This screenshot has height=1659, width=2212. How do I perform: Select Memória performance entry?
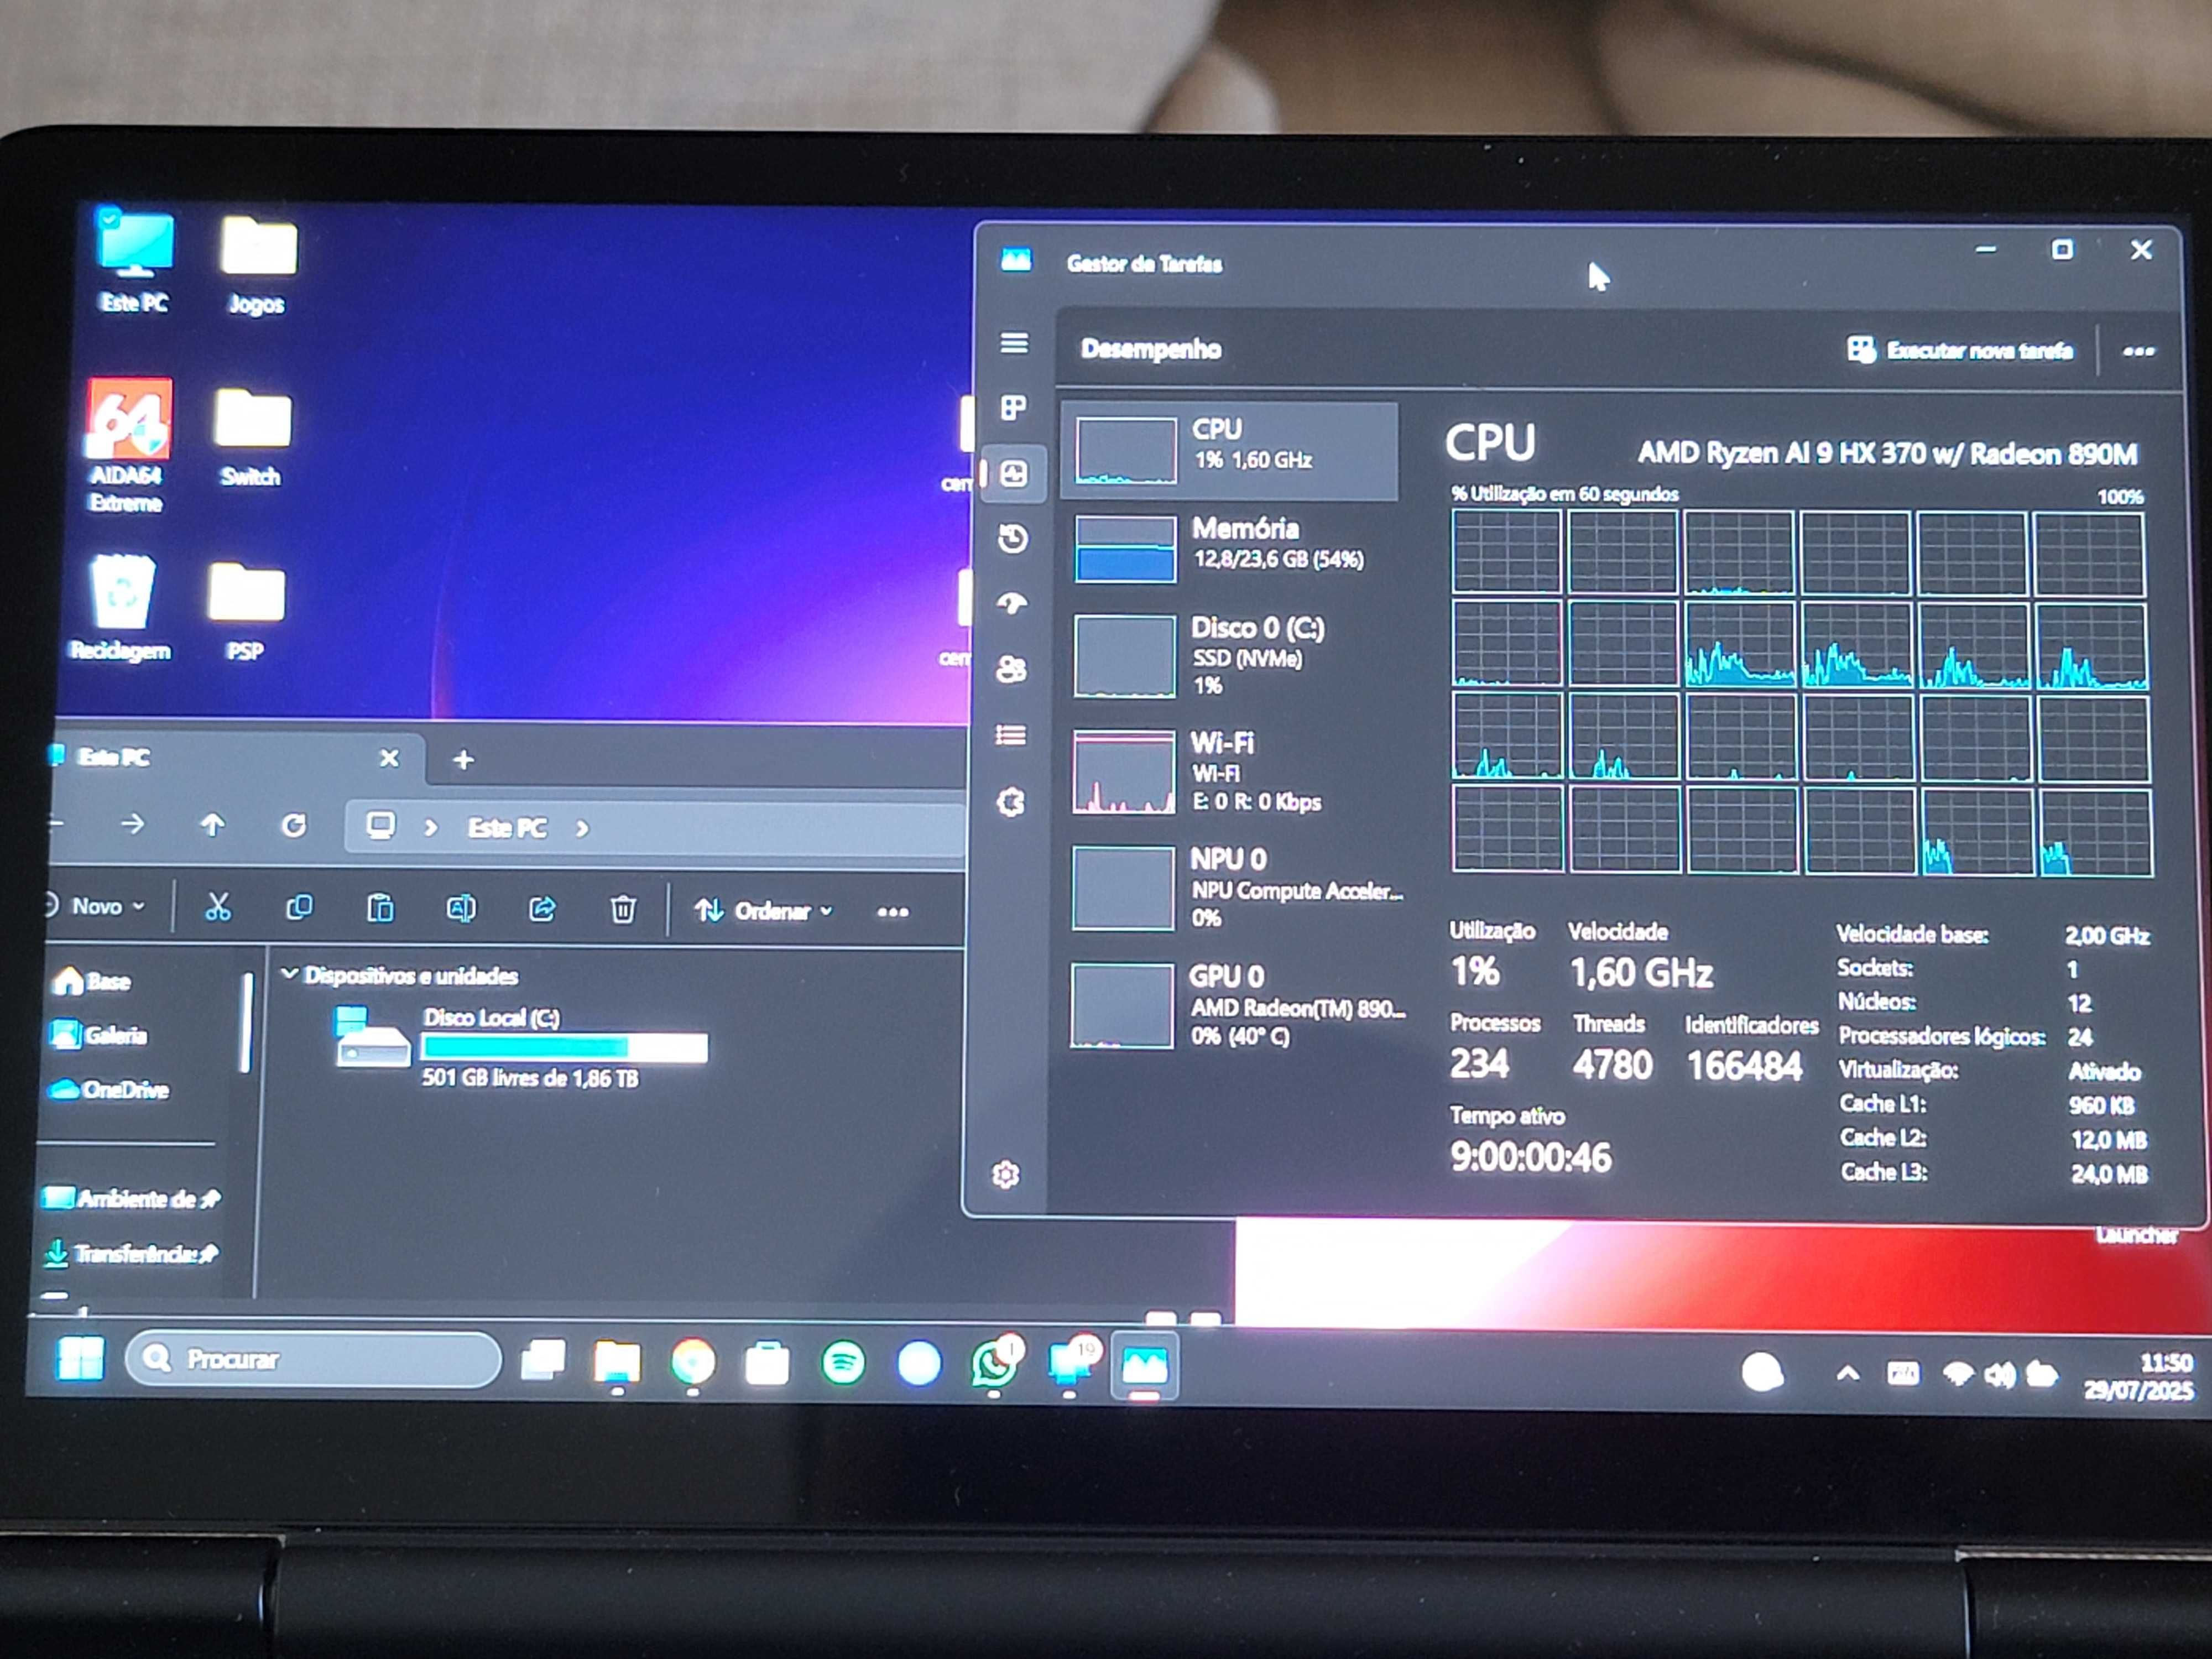1229,547
